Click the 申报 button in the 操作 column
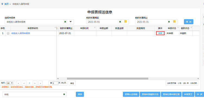Viewport: 204px width, 98px height. tap(160, 33)
